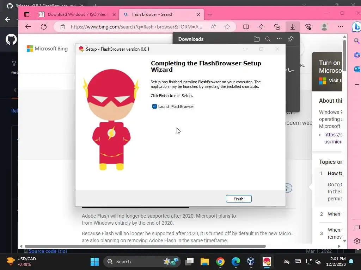Viewport: 361px width, 270px height.
Task: Refresh the Bing search page
Action: [x=44, y=27]
